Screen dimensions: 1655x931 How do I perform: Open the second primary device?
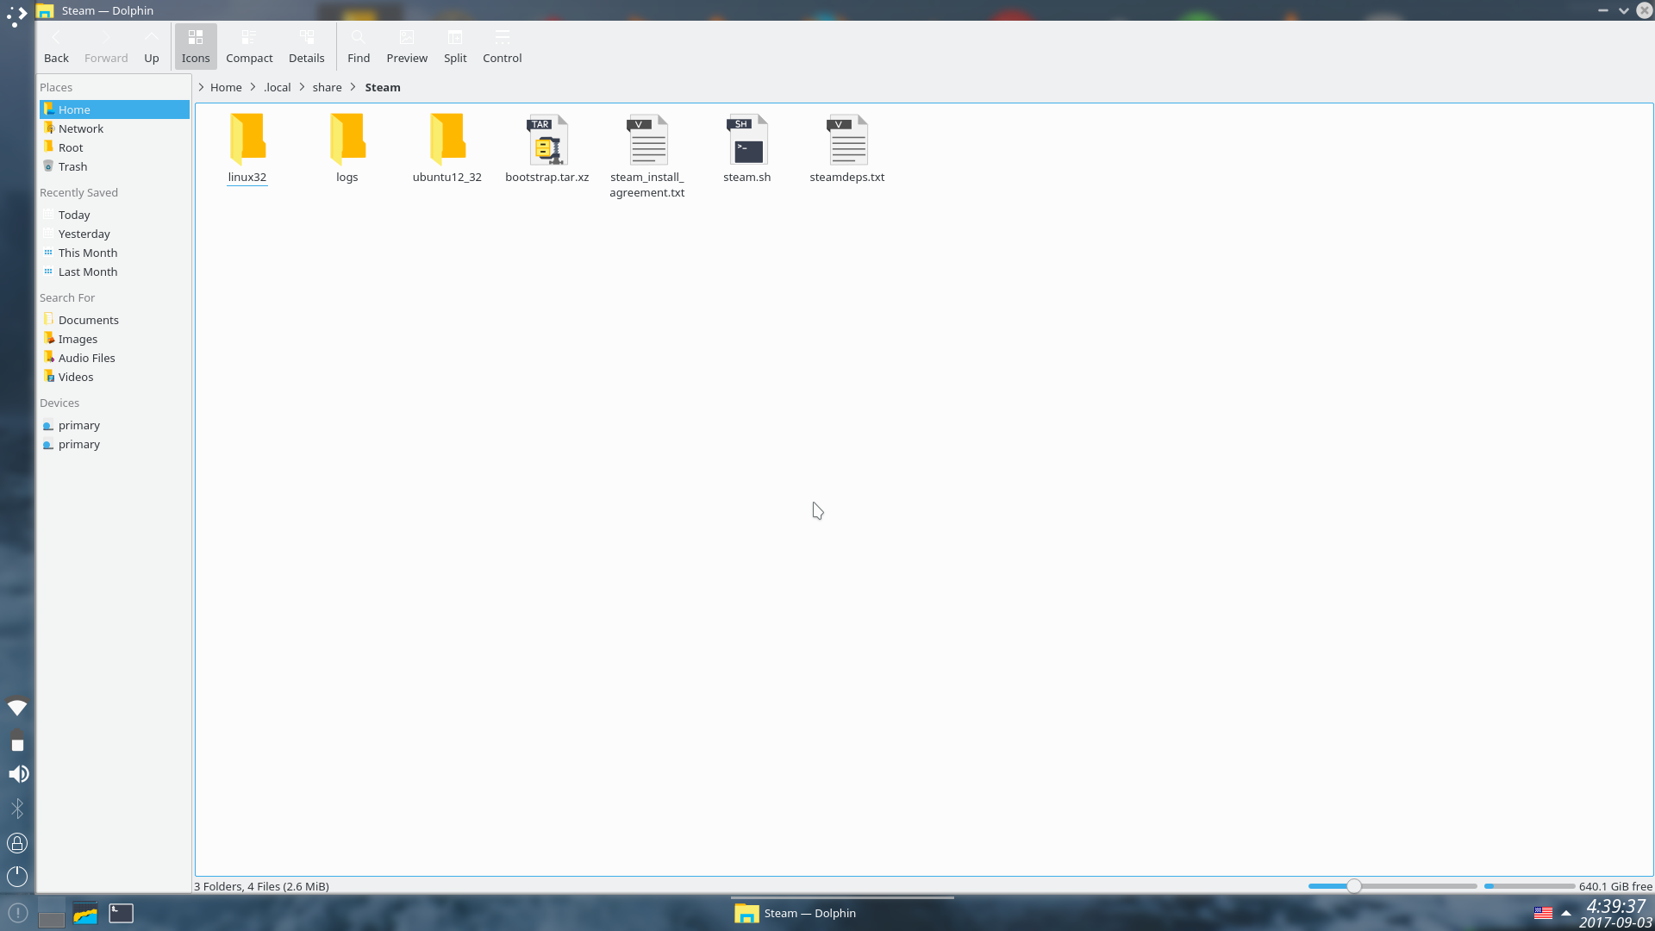pos(115,444)
